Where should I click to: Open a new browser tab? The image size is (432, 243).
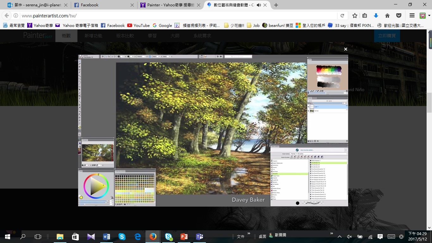[x=276, y=5]
